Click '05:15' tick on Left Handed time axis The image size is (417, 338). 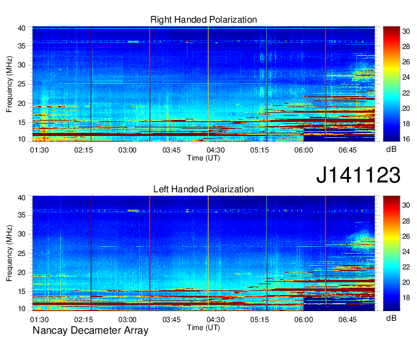(x=259, y=320)
